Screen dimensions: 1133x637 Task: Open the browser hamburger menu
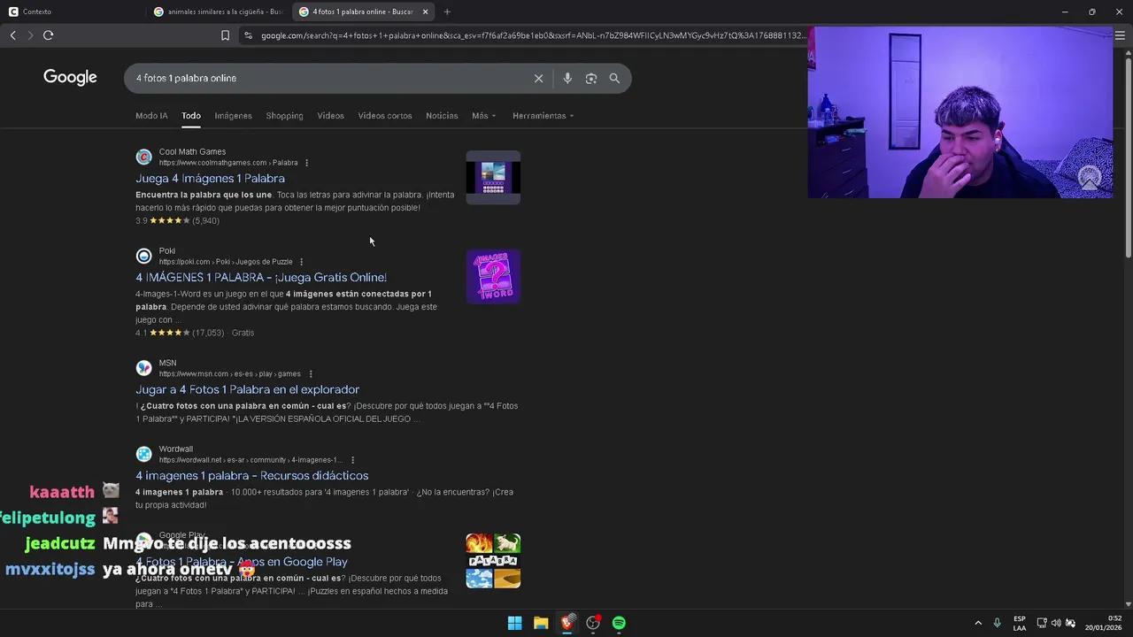(1120, 35)
